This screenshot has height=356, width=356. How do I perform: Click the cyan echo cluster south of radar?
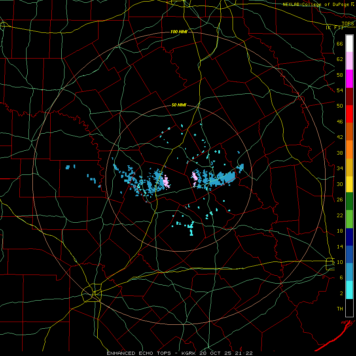coord(191,228)
